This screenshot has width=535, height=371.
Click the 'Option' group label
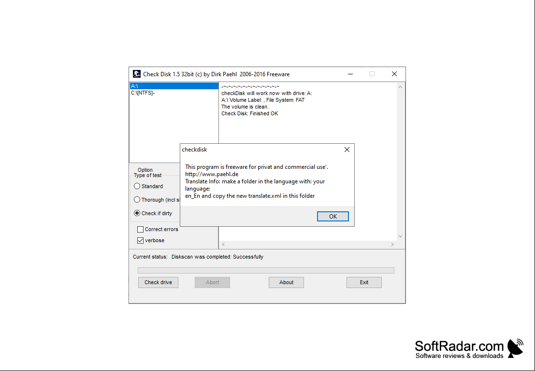145,170
